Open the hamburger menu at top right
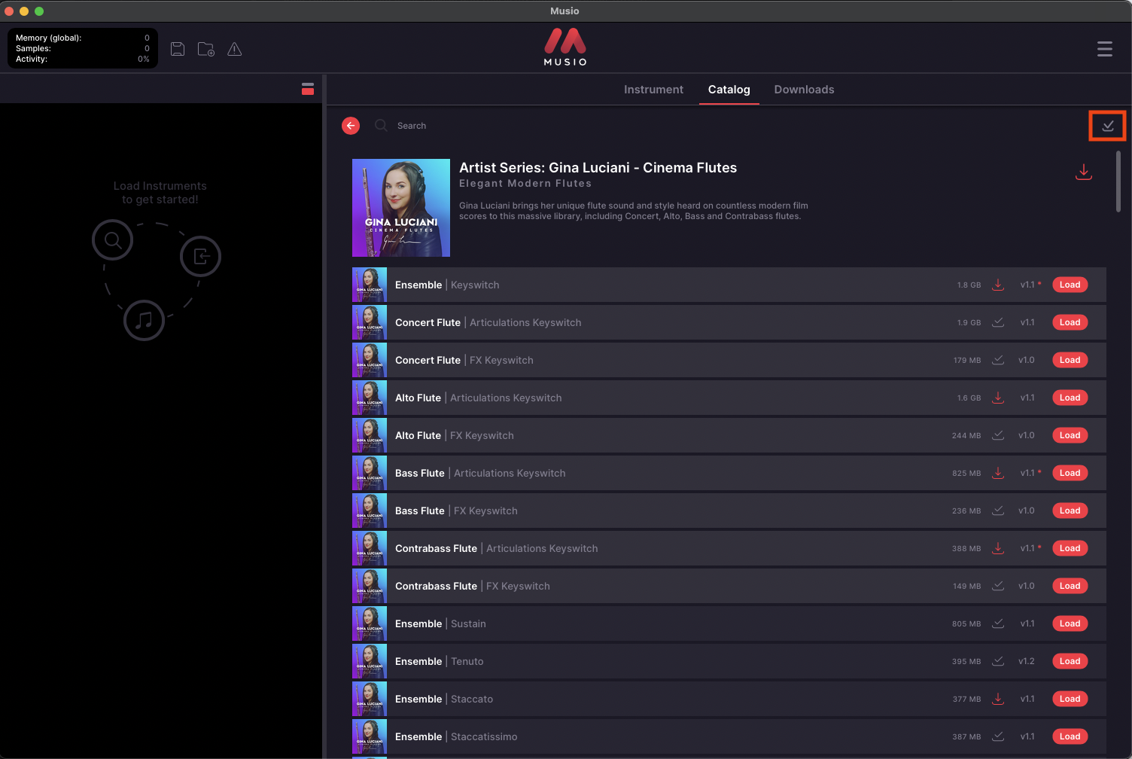Viewport: 1132px width, 759px height. [x=1104, y=49]
